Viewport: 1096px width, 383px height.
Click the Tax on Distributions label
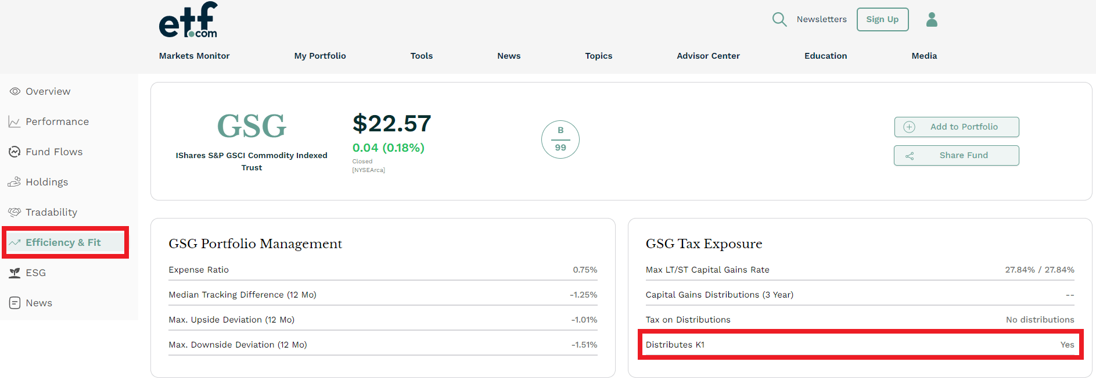[x=688, y=320]
